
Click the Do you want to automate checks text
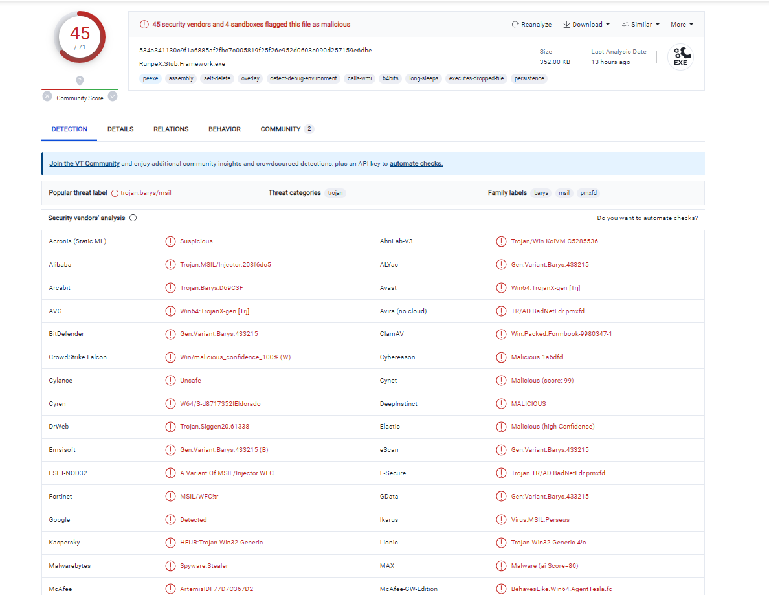pos(647,218)
